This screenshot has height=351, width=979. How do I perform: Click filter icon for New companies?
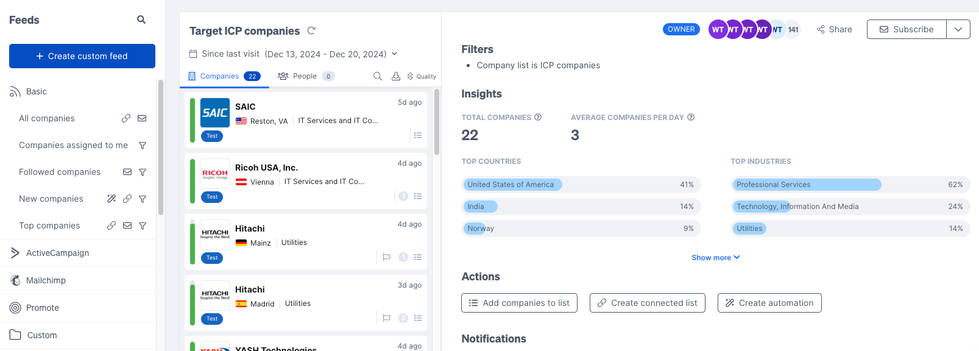[143, 199]
